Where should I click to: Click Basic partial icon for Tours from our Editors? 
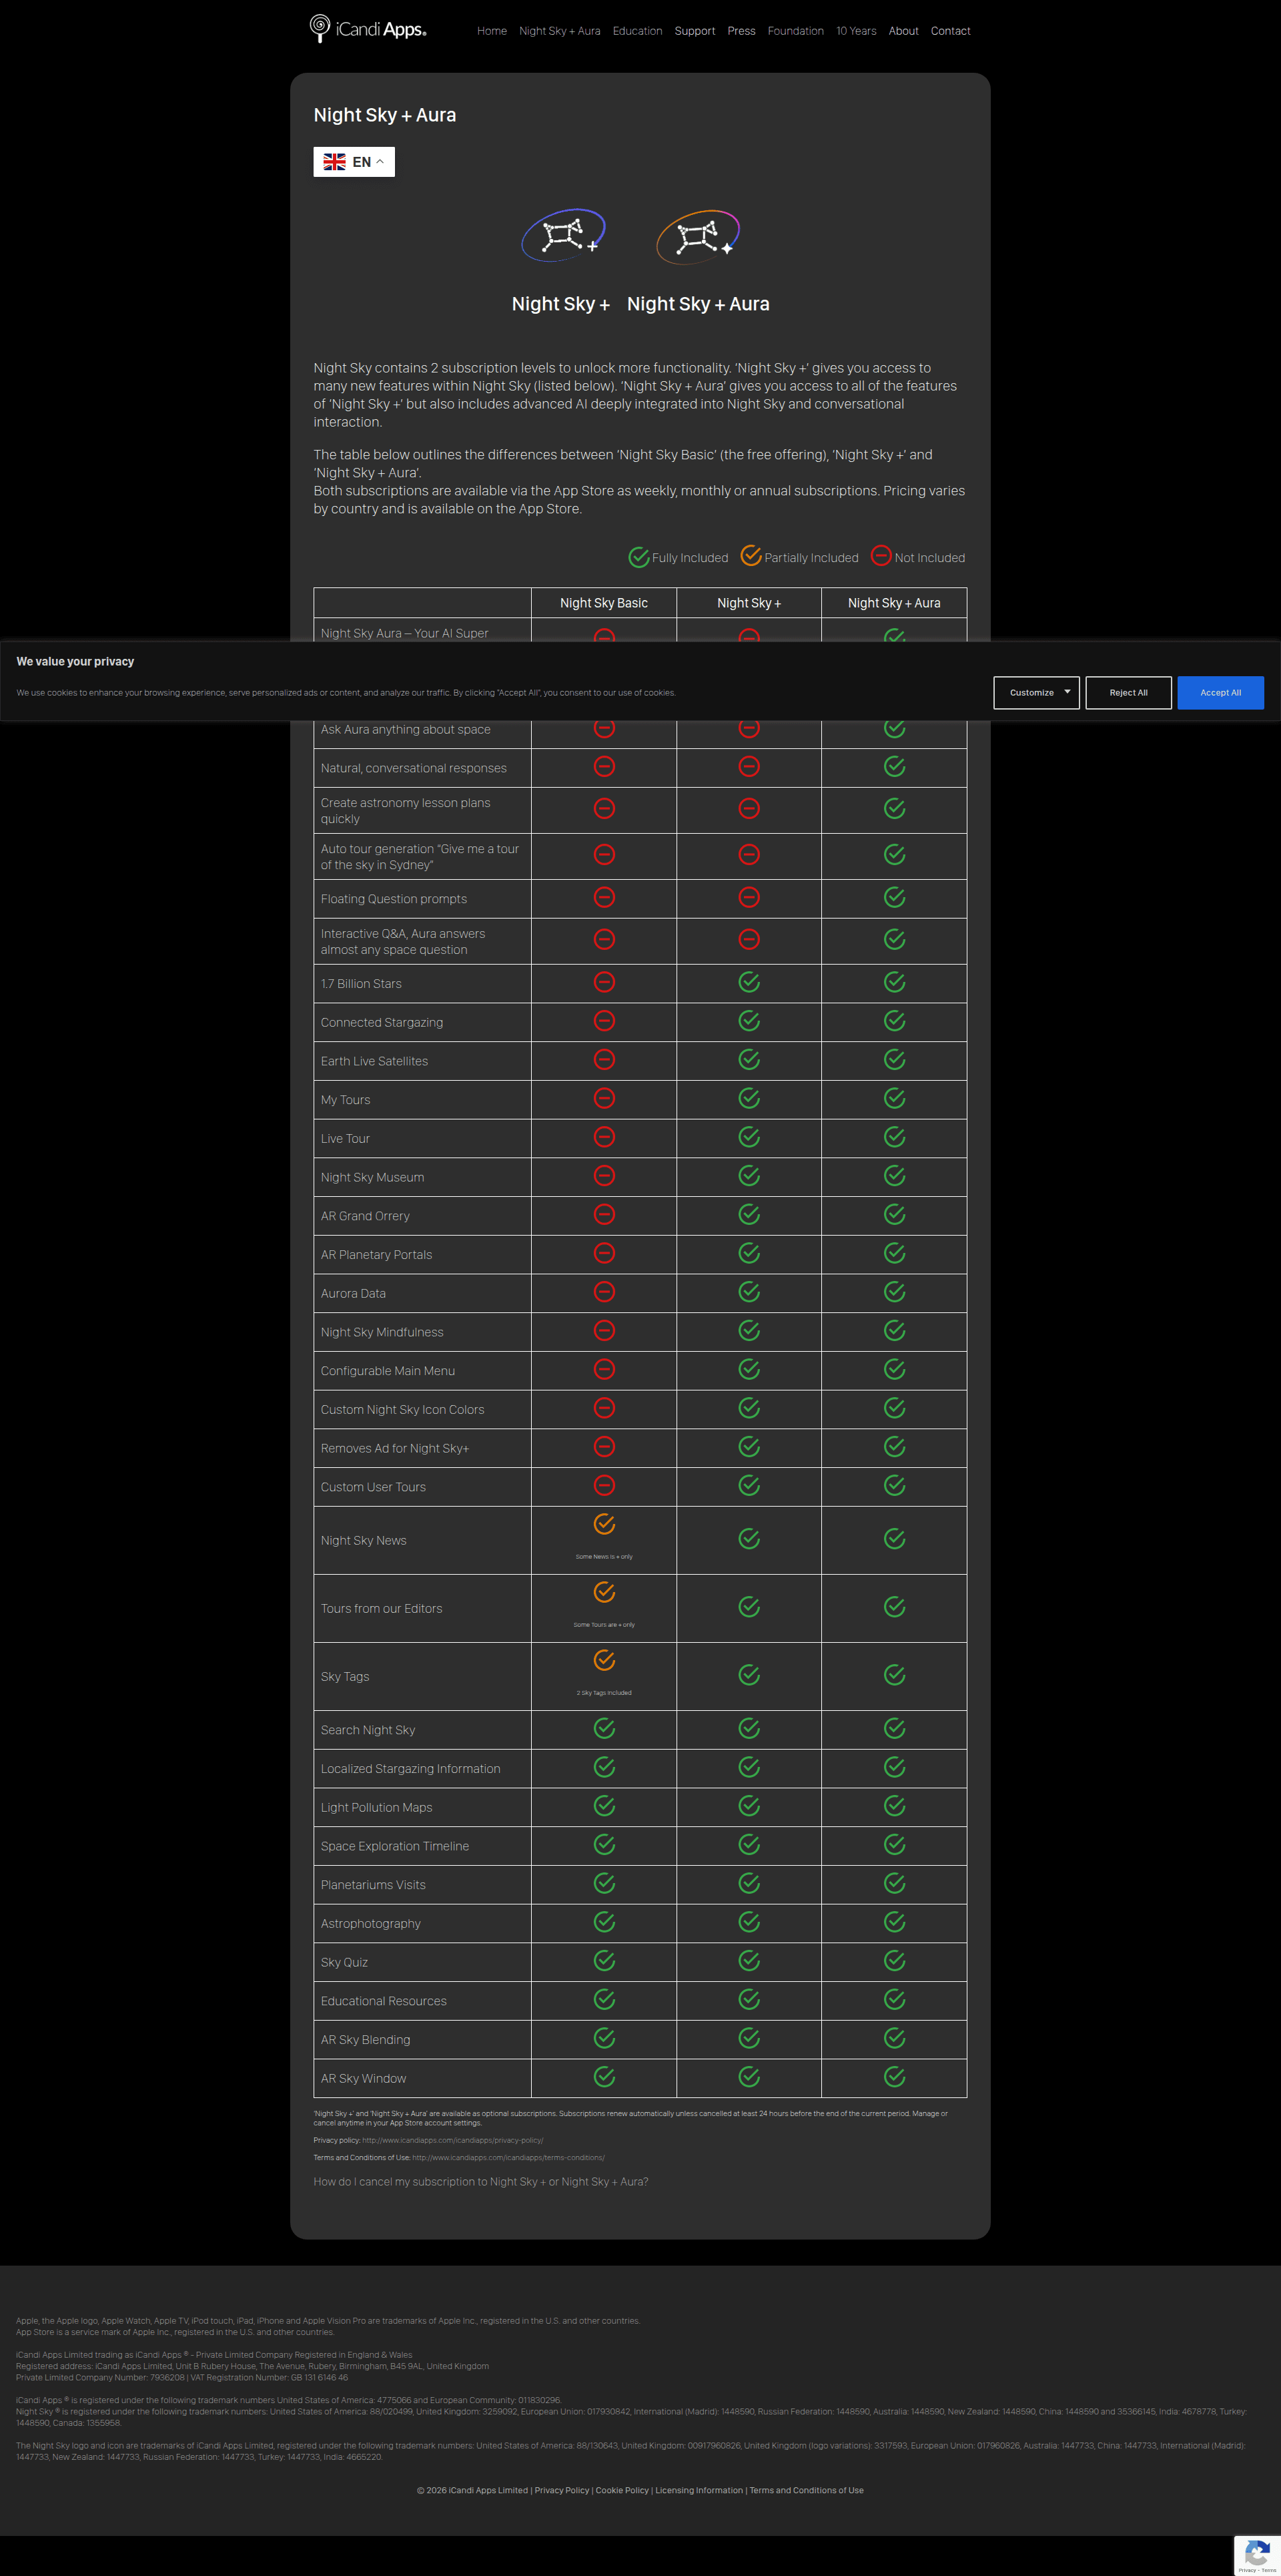click(x=604, y=1592)
